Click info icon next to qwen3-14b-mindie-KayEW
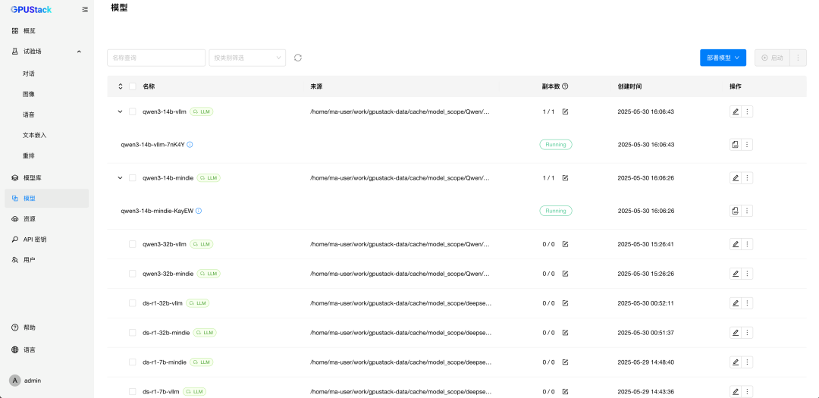 coord(199,211)
